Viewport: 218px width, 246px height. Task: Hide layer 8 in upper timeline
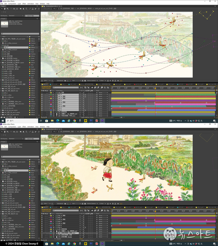(x=42, y=106)
